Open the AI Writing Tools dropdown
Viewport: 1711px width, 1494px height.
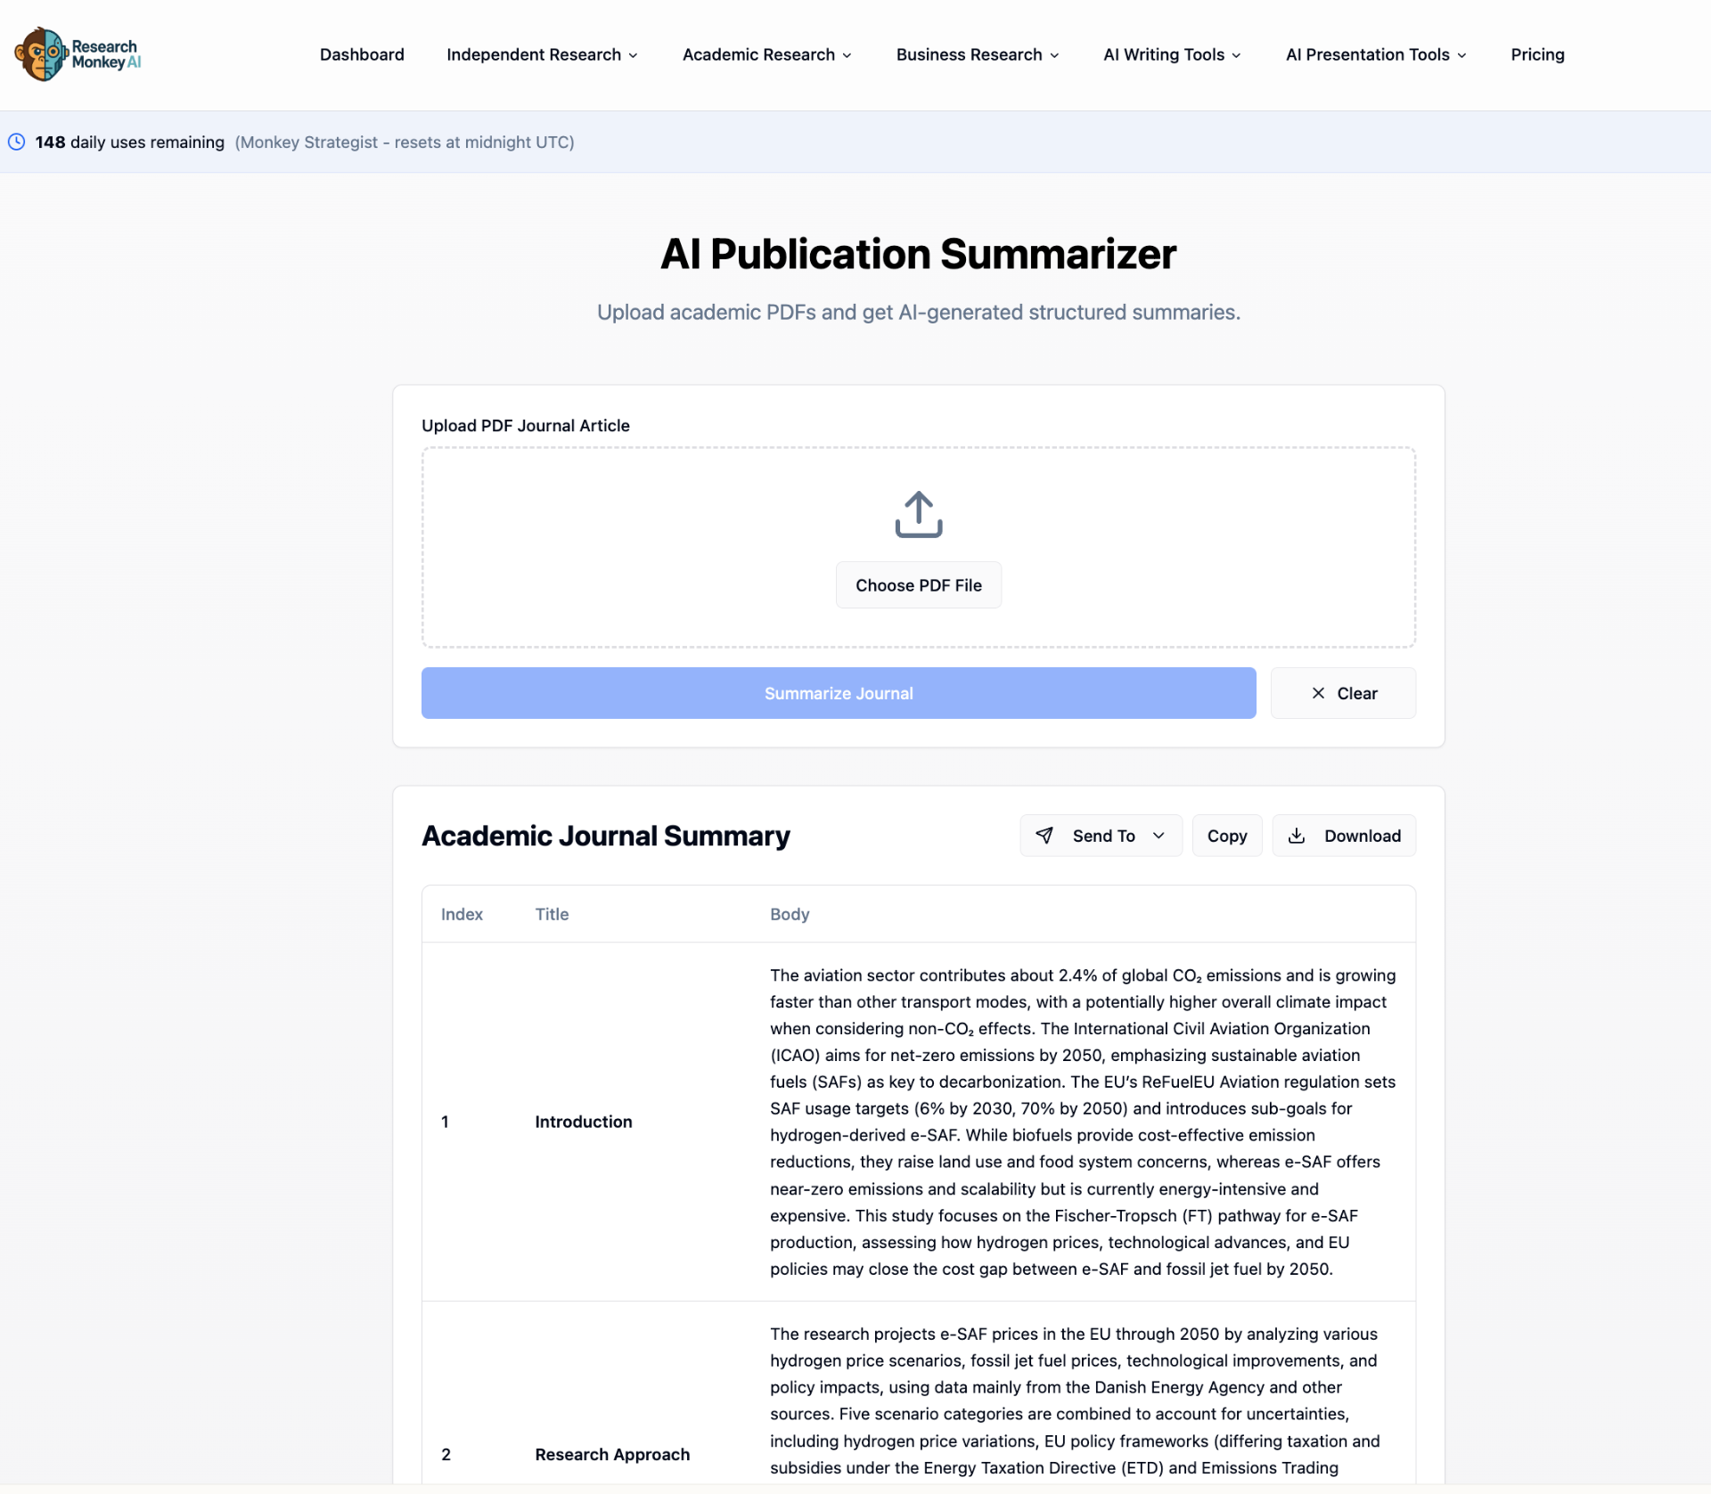tap(1172, 54)
